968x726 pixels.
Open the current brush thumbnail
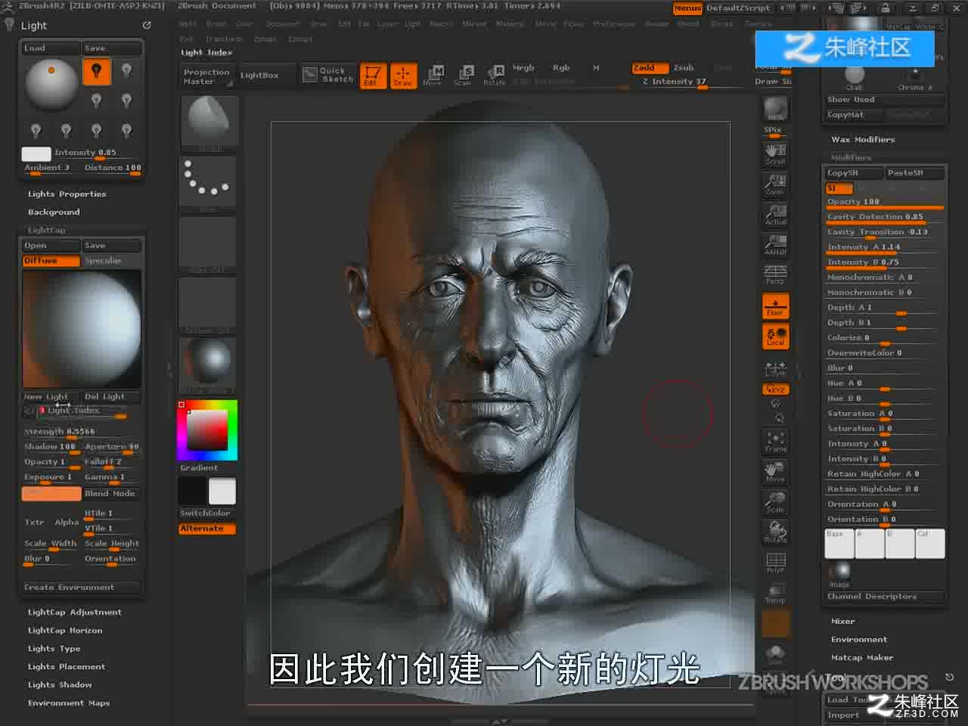tap(209, 123)
